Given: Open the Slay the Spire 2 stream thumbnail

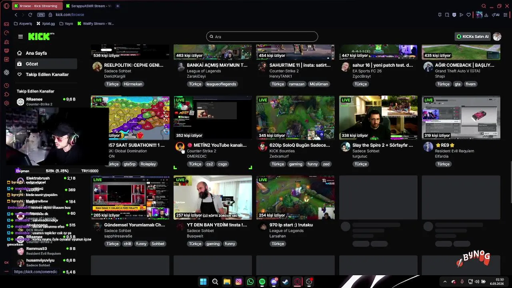Looking at the screenshot, I should click(378, 118).
